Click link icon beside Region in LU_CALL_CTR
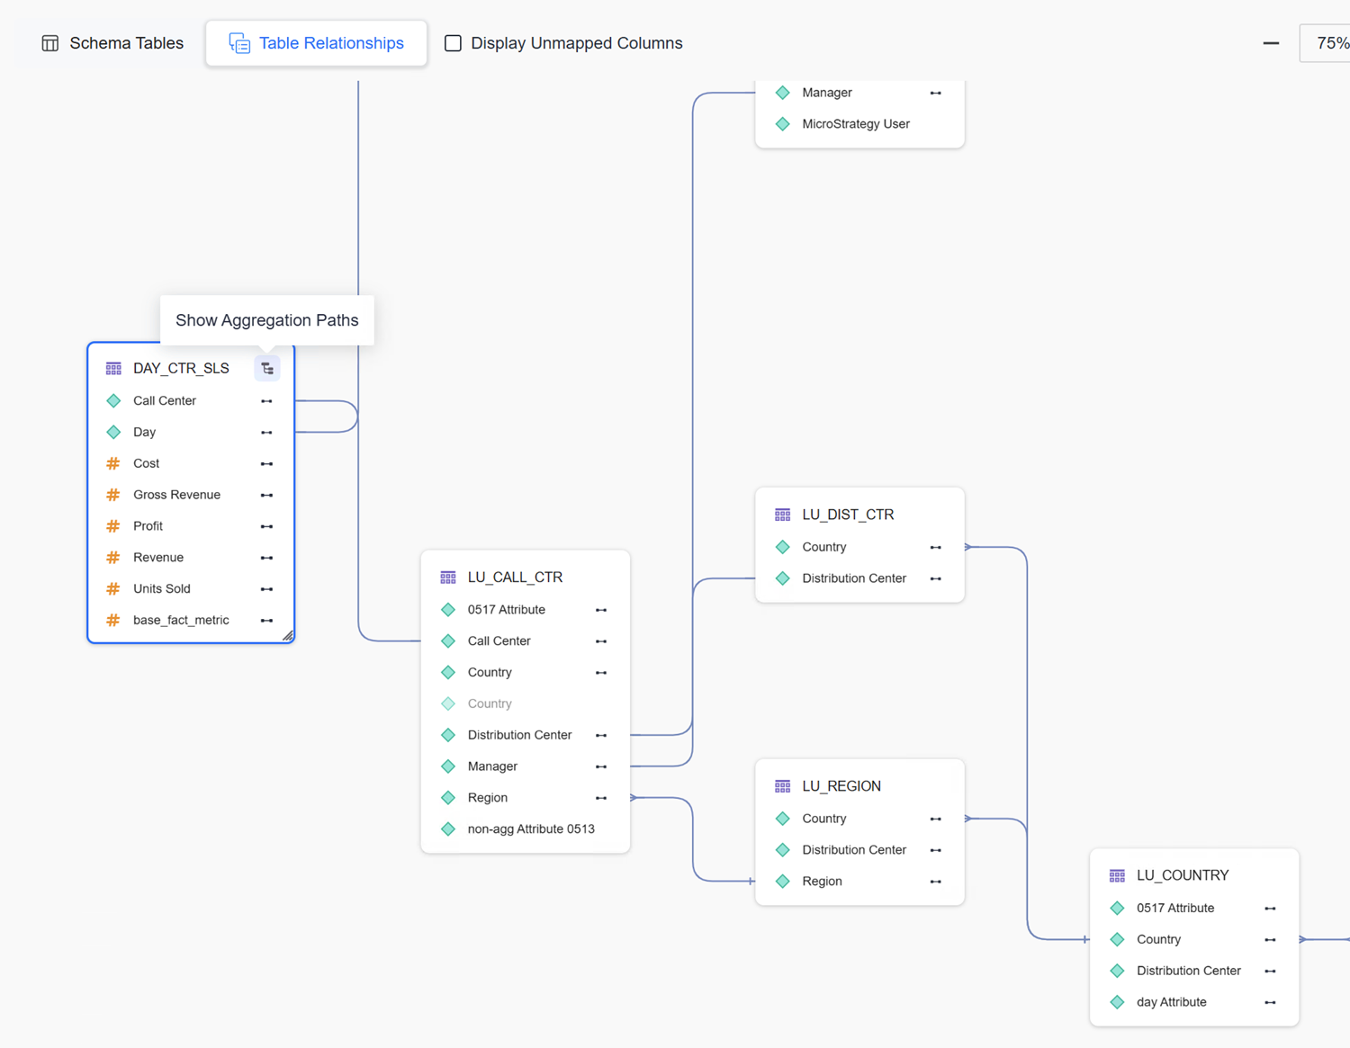Image resolution: width=1350 pixels, height=1048 pixels. point(601,798)
